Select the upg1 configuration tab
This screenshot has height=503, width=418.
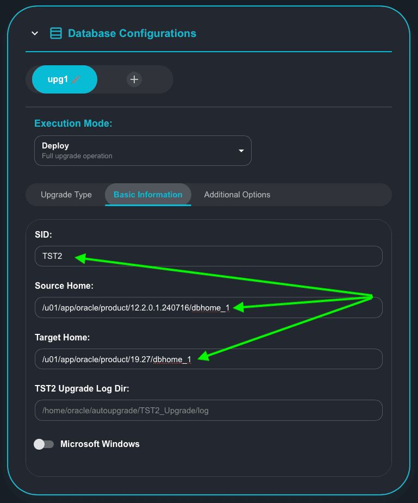(58, 79)
